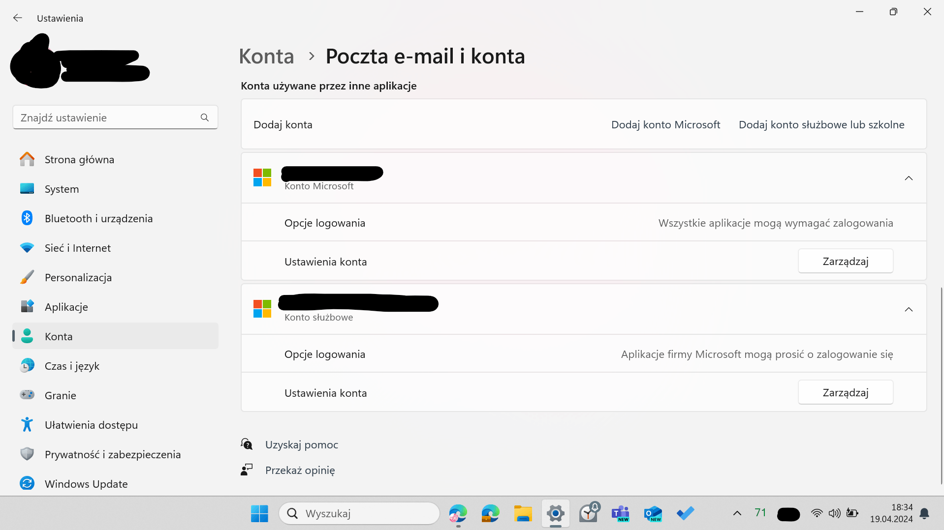Click the Wi-Fi icon in the system tray
The height and width of the screenshot is (530, 944).
(817, 513)
